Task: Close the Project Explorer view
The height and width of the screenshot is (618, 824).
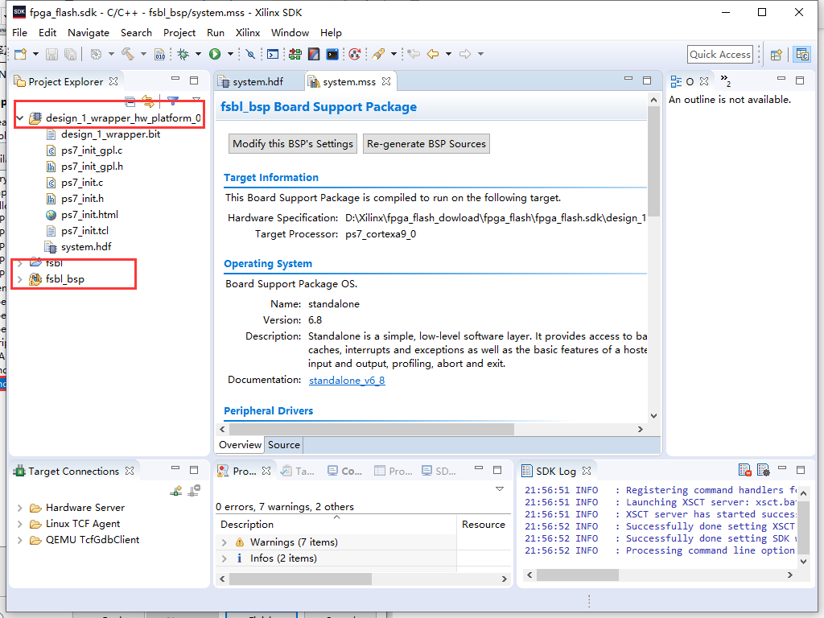Action: tap(113, 81)
